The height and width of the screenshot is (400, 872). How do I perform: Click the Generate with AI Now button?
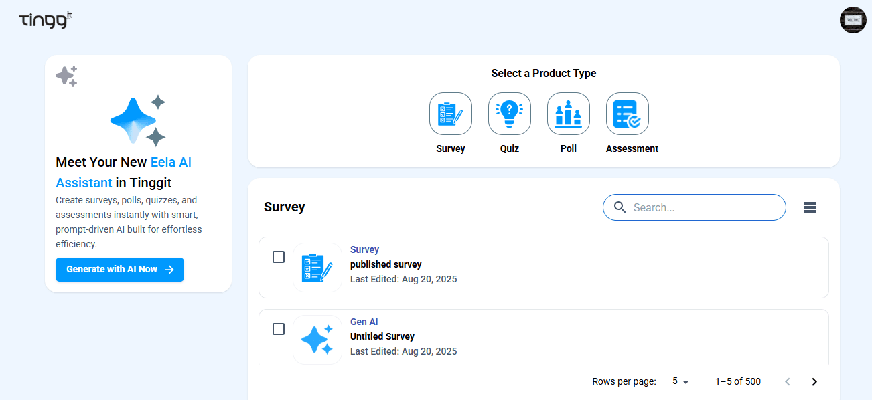(119, 270)
